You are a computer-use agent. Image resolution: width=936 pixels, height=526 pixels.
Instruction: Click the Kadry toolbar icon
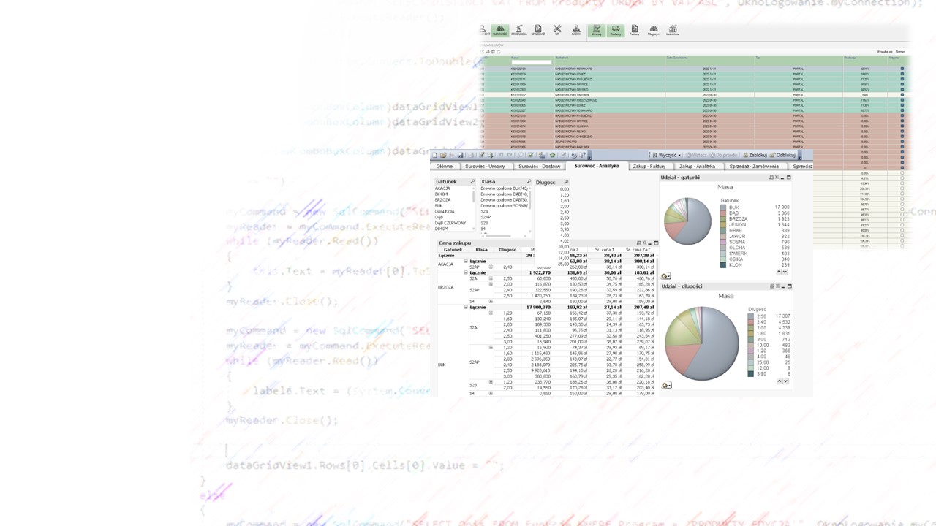pos(576,30)
